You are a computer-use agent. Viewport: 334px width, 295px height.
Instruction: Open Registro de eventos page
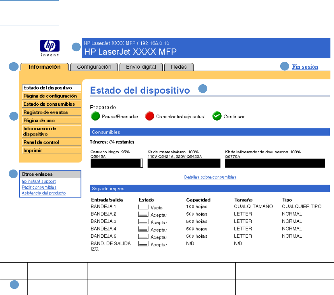[x=52, y=112]
